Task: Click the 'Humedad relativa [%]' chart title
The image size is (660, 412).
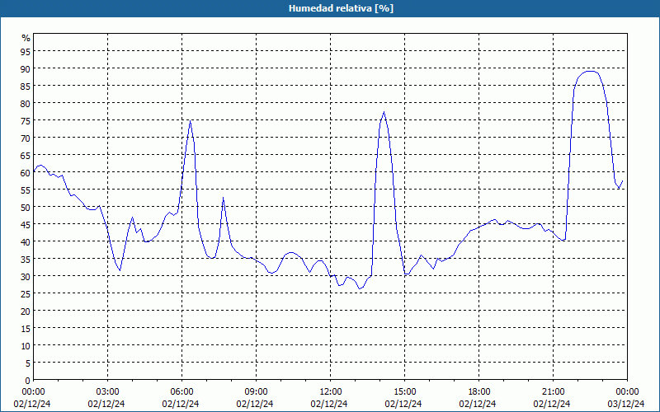Action: 341,8
